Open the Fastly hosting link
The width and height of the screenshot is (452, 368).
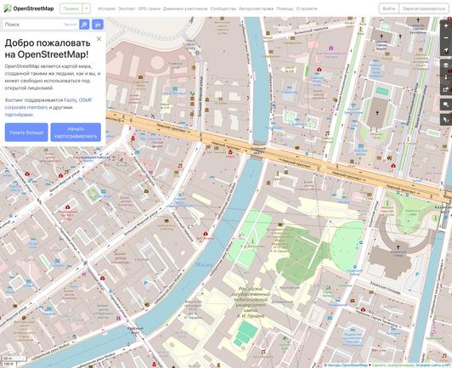(70, 100)
